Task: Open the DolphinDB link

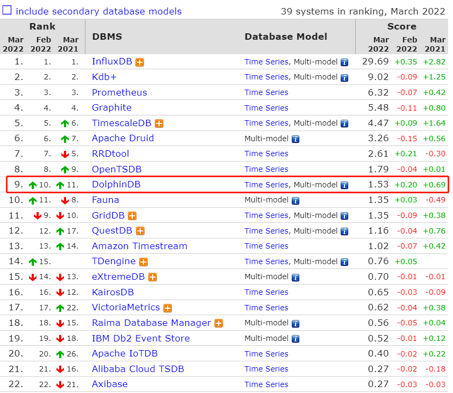Action: point(116,184)
